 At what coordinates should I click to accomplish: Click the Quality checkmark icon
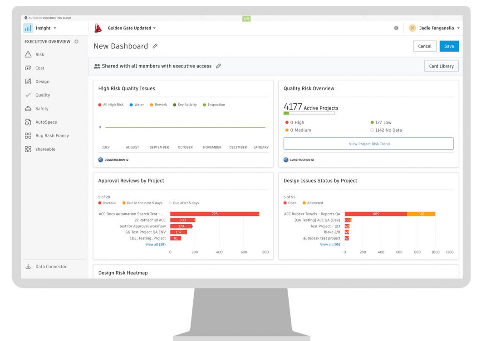tap(28, 95)
